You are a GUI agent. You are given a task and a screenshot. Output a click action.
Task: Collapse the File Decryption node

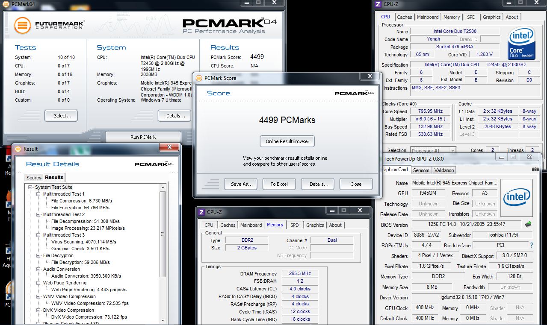(x=38, y=255)
